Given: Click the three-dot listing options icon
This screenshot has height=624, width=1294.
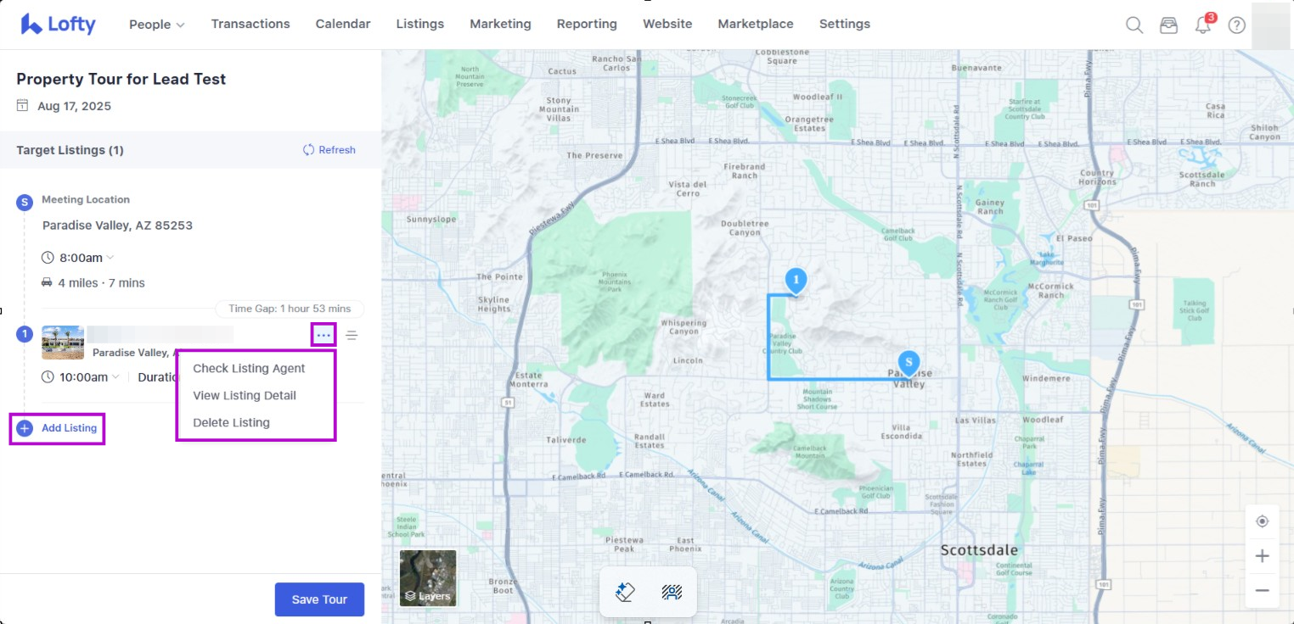Looking at the screenshot, I should [323, 335].
